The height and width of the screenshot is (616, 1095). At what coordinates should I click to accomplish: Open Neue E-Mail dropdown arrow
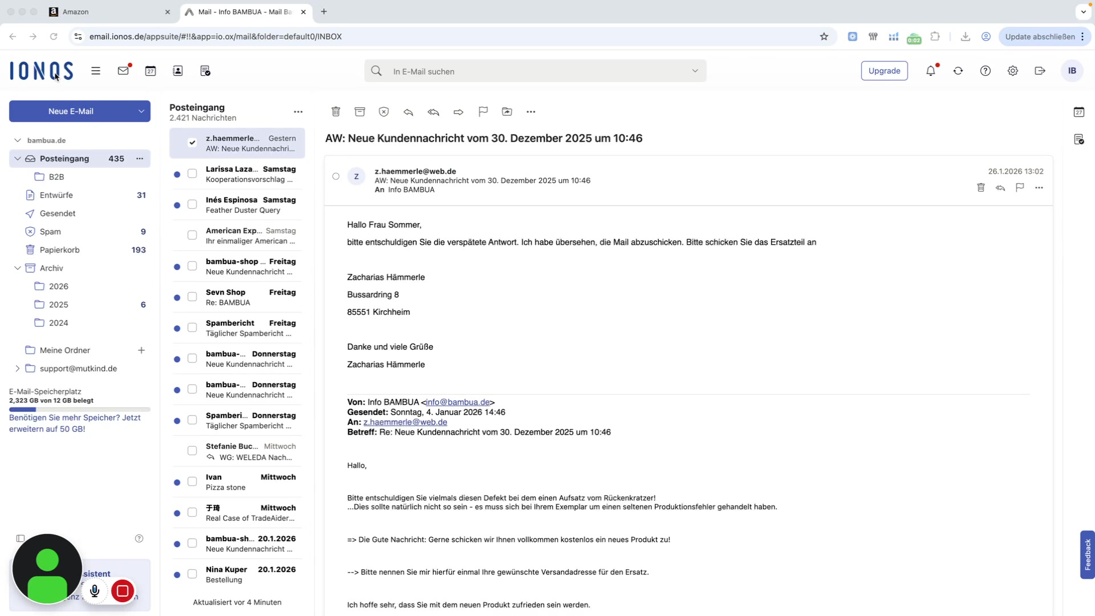click(141, 111)
